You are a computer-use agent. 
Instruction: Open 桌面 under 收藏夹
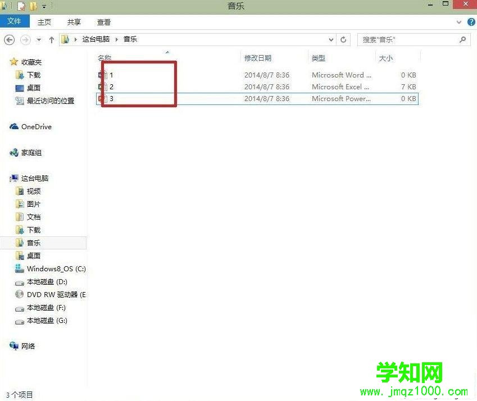coord(34,88)
